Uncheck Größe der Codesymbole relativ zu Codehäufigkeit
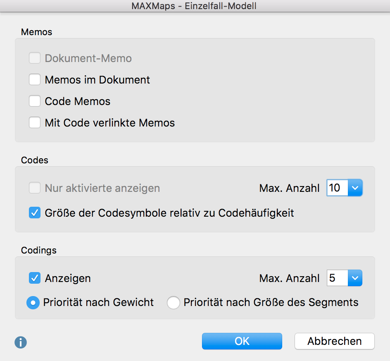 tap(35, 213)
